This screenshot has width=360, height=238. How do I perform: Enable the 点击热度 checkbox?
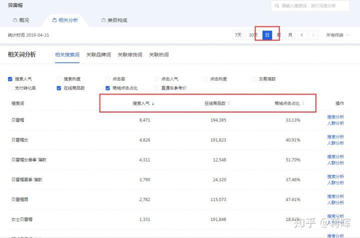click(x=205, y=79)
